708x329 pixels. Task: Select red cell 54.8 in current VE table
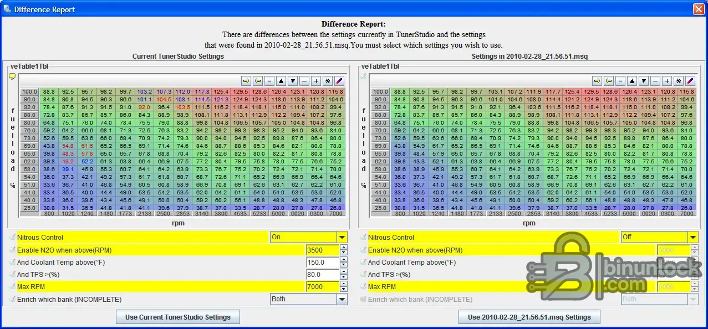pos(68,146)
